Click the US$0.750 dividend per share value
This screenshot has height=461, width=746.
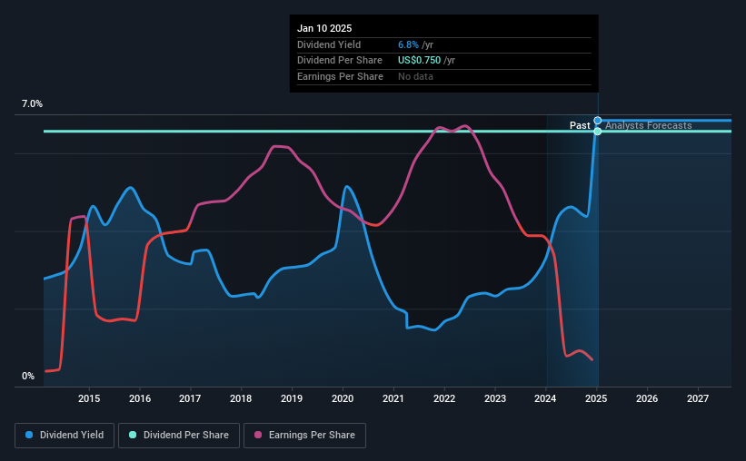point(419,61)
